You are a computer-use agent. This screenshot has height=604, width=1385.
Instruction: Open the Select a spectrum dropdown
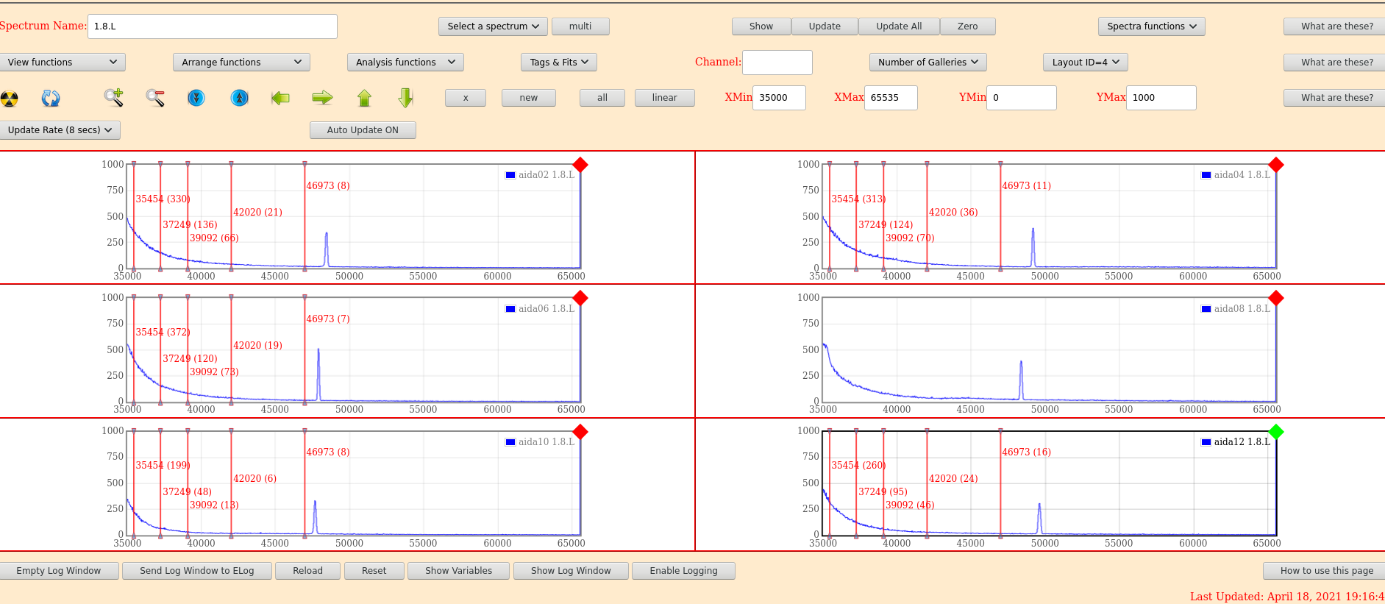tap(493, 26)
